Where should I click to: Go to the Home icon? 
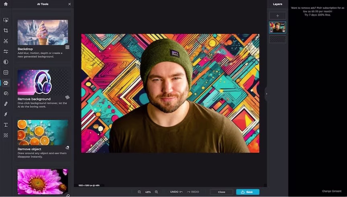pyautogui.click(x=6, y=4)
